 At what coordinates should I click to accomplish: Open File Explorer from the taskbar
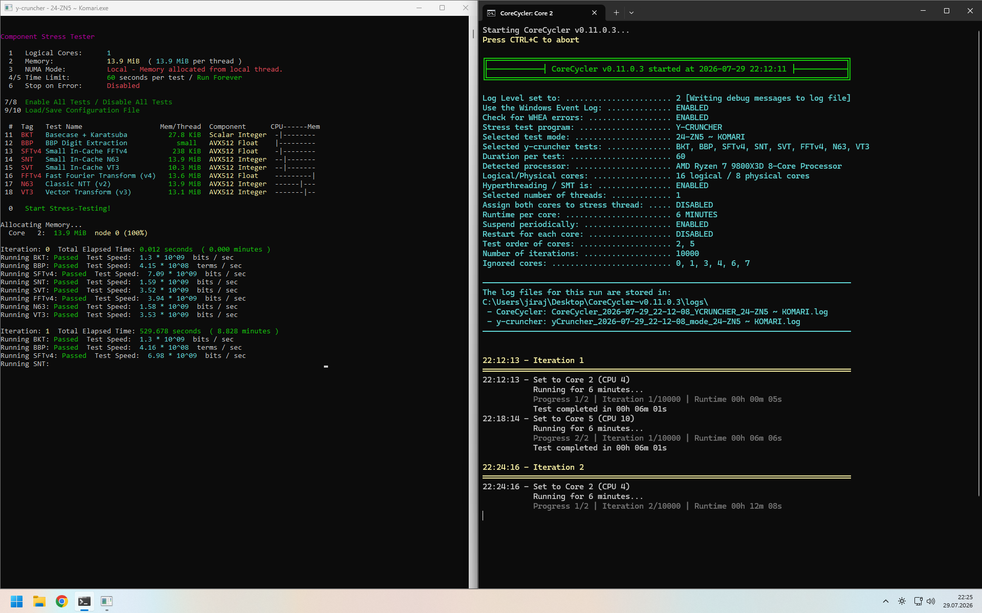pyautogui.click(x=39, y=601)
